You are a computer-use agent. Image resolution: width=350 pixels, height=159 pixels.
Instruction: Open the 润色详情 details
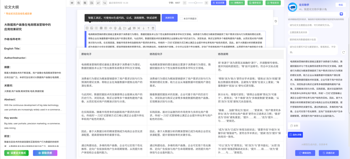tap(295, 135)
